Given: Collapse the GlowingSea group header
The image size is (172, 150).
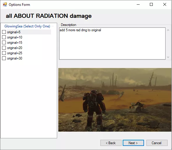Looking at the screenshot, I should [x=27, y=26].
